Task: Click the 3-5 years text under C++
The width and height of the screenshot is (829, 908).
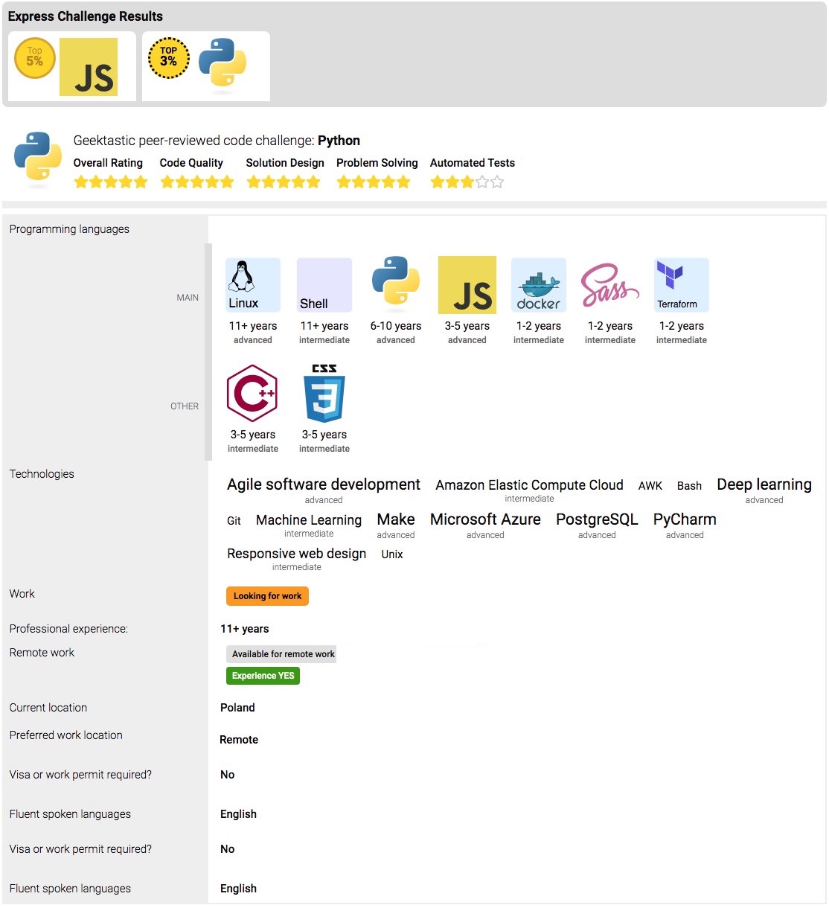Action: point(253,435)
